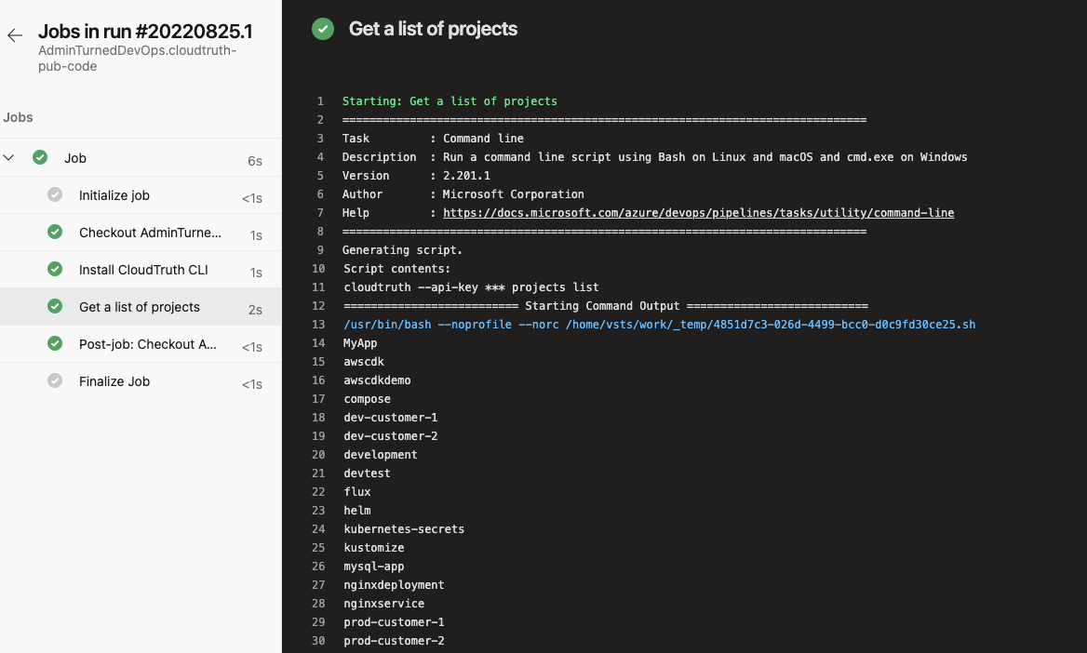This screenshot has height=653, width=1087.
Task: Click the devtest output line
Action: [x=367, y=473]
